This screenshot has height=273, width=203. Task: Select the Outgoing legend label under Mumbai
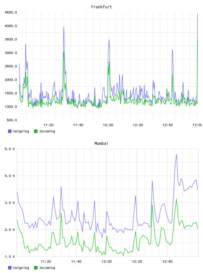[21, 268]
